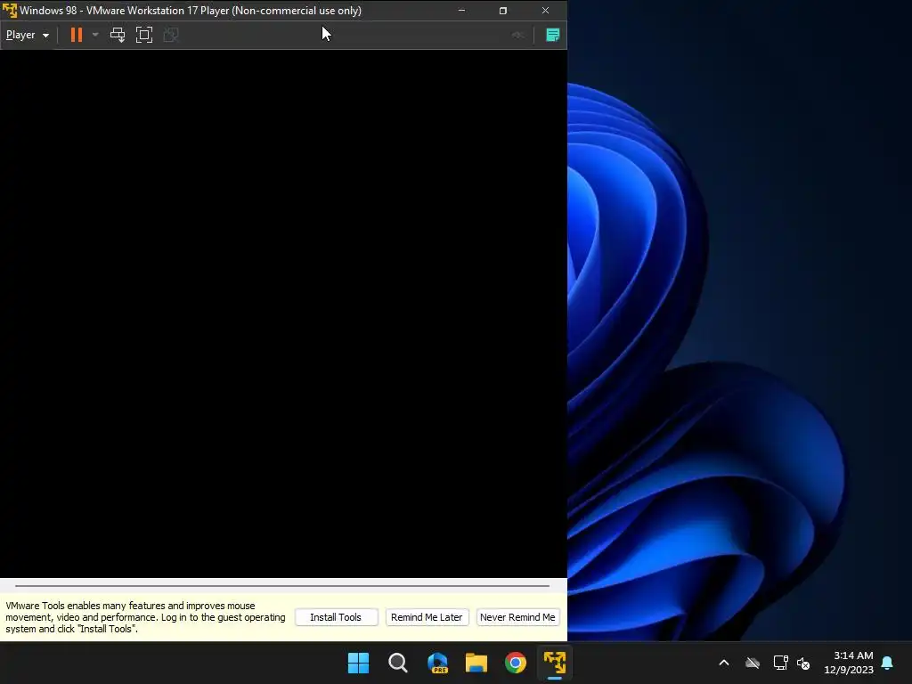
Task: Click inside the black VM display
Action: (x=283, y=314)
